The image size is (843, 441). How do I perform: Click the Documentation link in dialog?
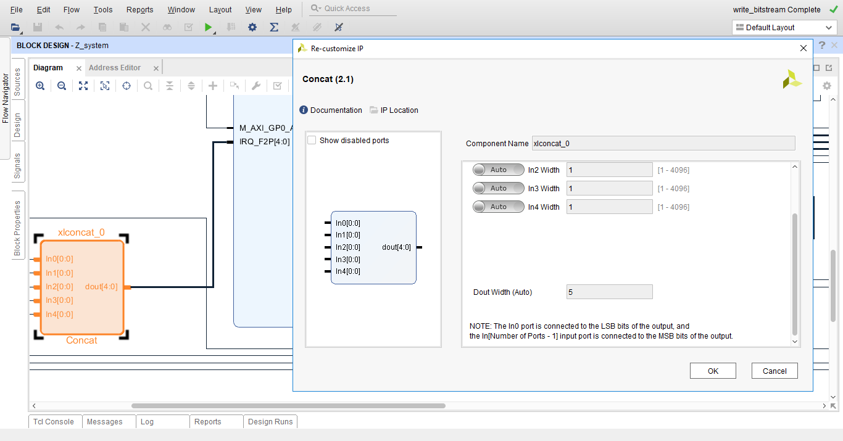(336, 110)
